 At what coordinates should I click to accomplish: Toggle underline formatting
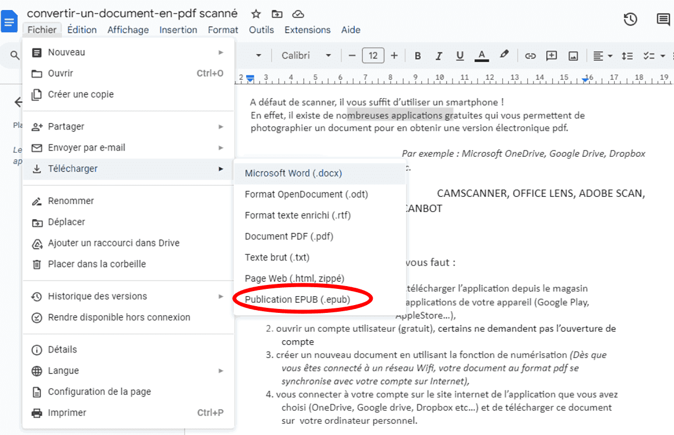460,56
